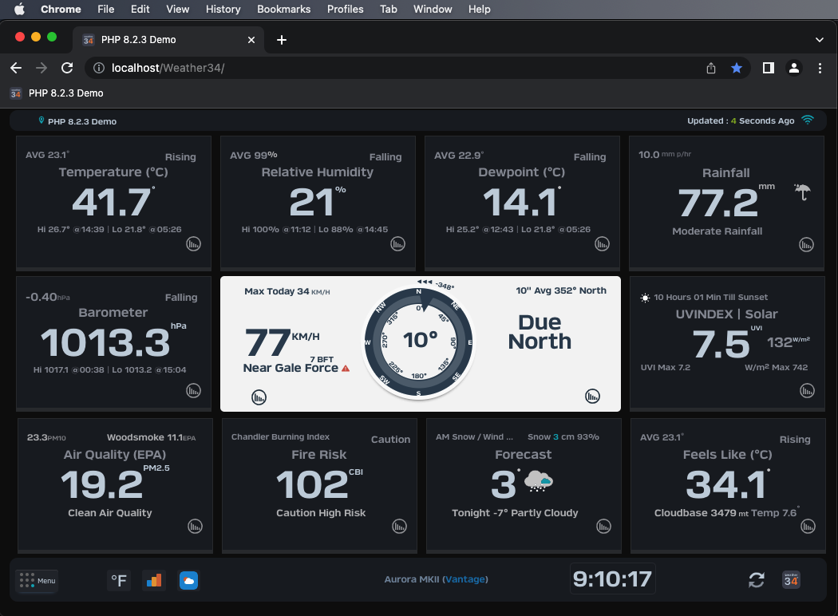This screenshot has width=838, height=616.
Task: Click the wind compass dial
Action: click(418, 342)
